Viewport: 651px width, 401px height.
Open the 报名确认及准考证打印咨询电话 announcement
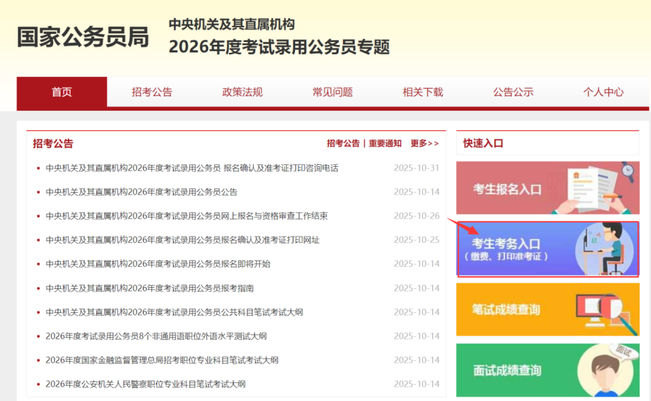(x=190, y=168)
